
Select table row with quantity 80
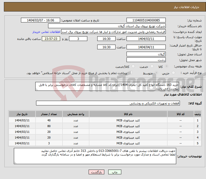click(105, 126)
